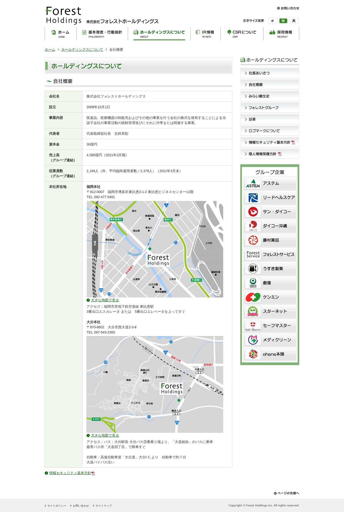Click the ohana本舗 logo icon

[x=253, y=354]
